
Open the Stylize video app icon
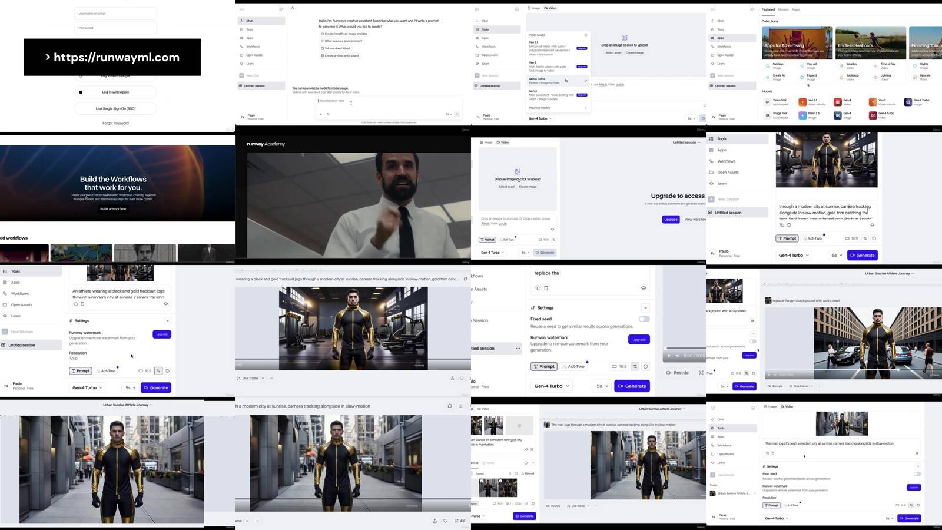coord(914,65)
